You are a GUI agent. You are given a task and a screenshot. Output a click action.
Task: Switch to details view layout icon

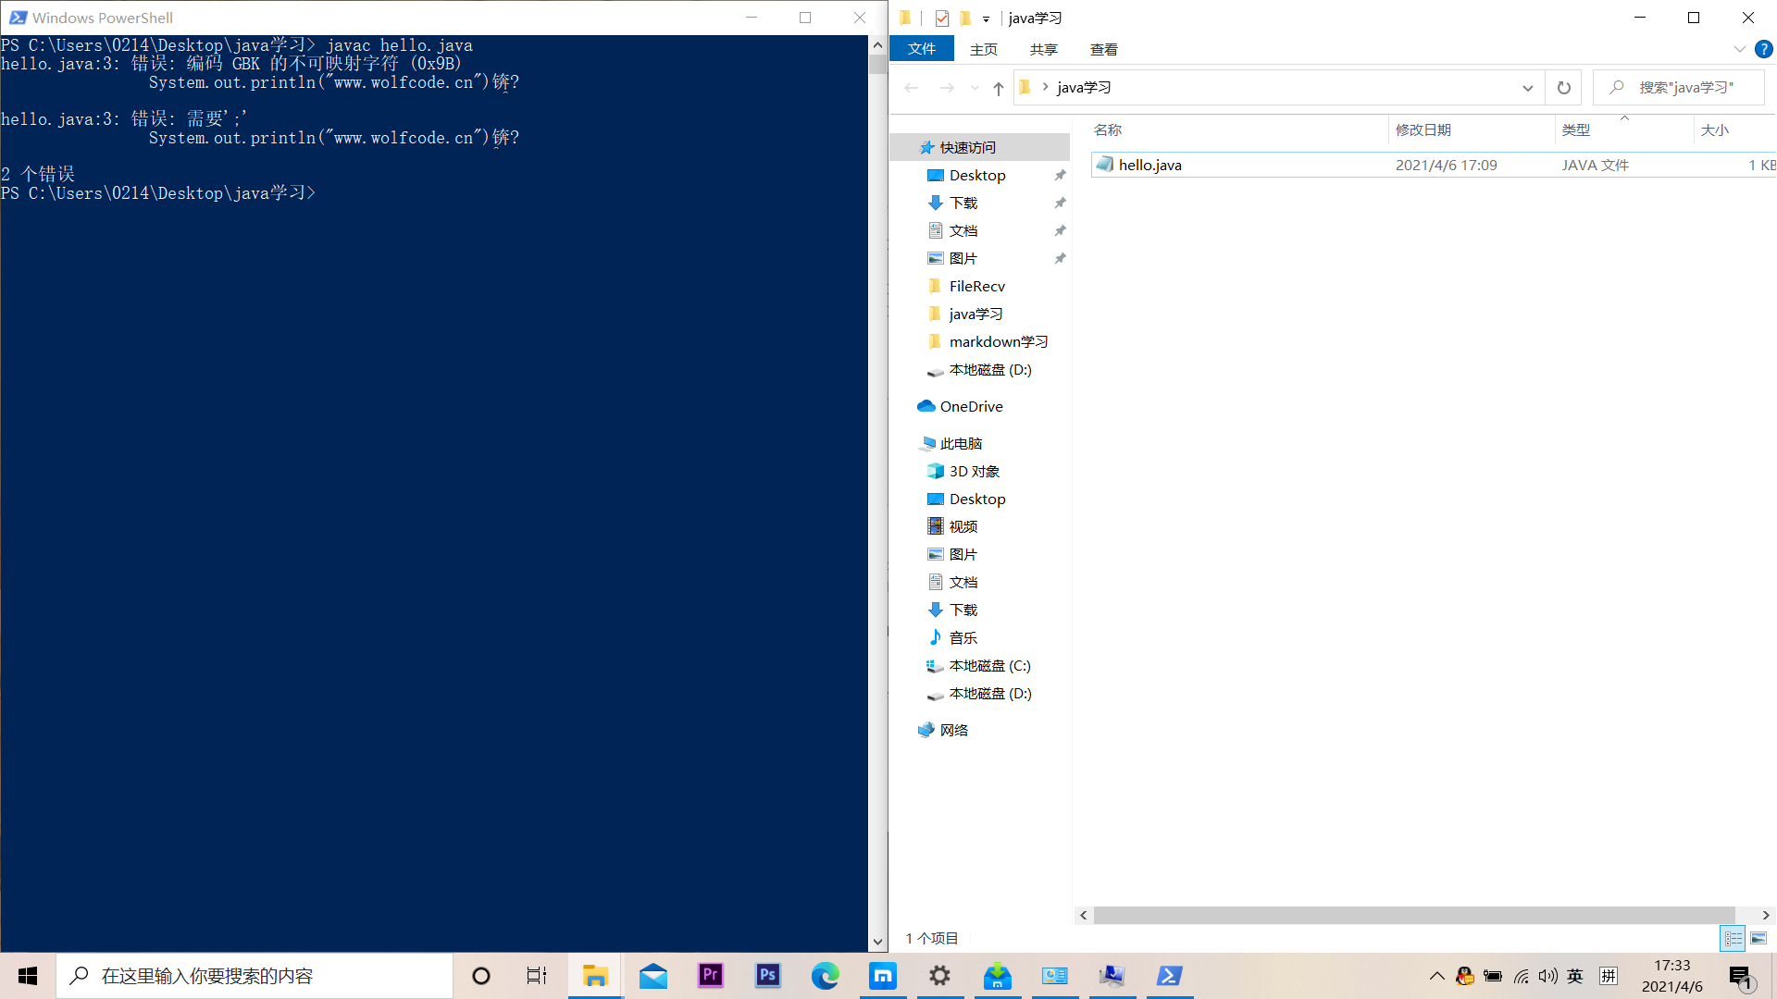coord(1733,938)
